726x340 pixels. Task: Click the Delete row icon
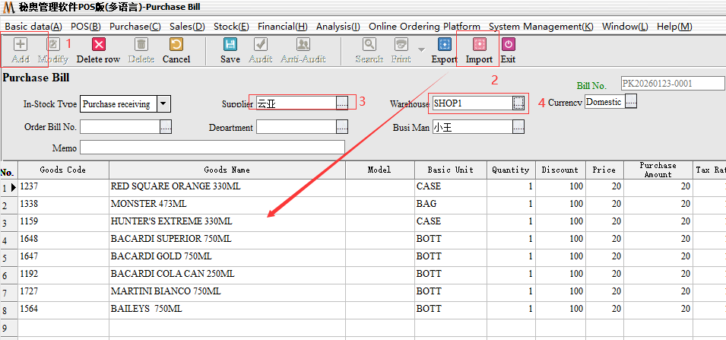pyautogui.click(x=98, y=45)
